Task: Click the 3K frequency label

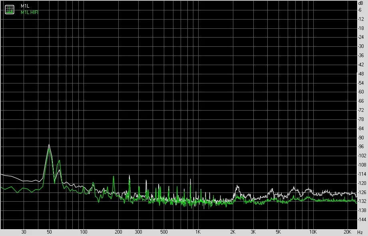Action: tap(253, 232)
